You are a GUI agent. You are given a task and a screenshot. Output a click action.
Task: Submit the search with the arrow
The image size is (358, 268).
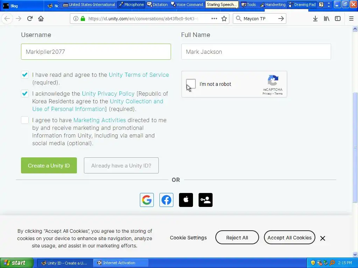click(x=281, y=18)
